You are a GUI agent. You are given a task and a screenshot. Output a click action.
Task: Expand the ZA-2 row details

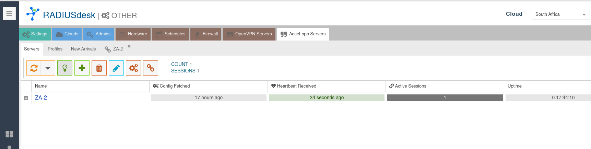(26, 98)
